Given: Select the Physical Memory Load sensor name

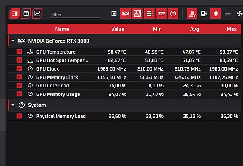Looking at the screenshot, I should click(61, 116).
